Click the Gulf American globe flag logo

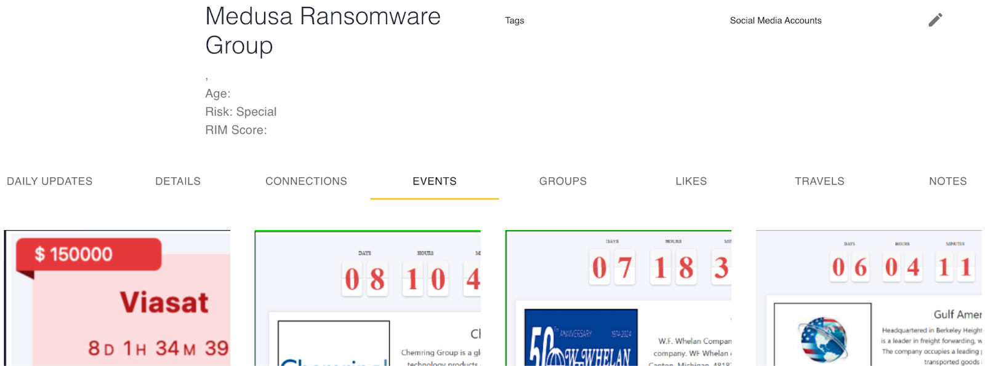point(822,337)
